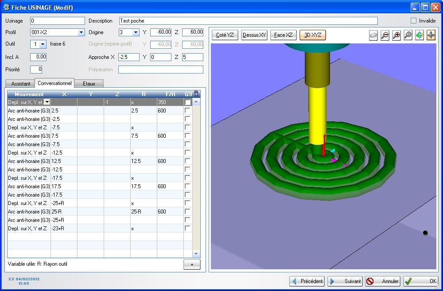The image size is (443, 291).
Task: Zoom in with the plus magnifier
Action: 396,35
